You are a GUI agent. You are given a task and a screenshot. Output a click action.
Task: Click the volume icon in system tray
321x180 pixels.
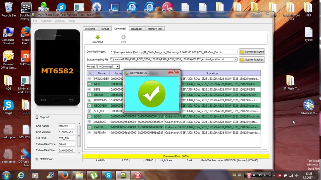pos(297,175)
